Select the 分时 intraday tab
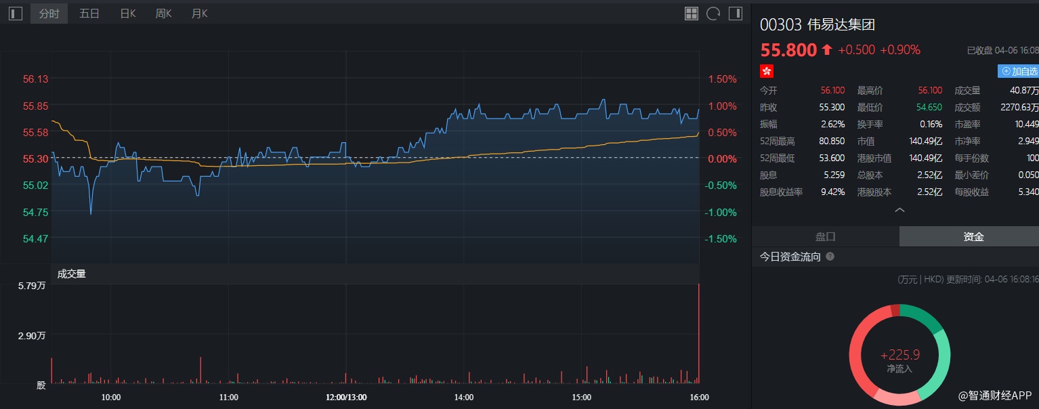This screenshot has height=409, width=1039. tap(49, 14)
